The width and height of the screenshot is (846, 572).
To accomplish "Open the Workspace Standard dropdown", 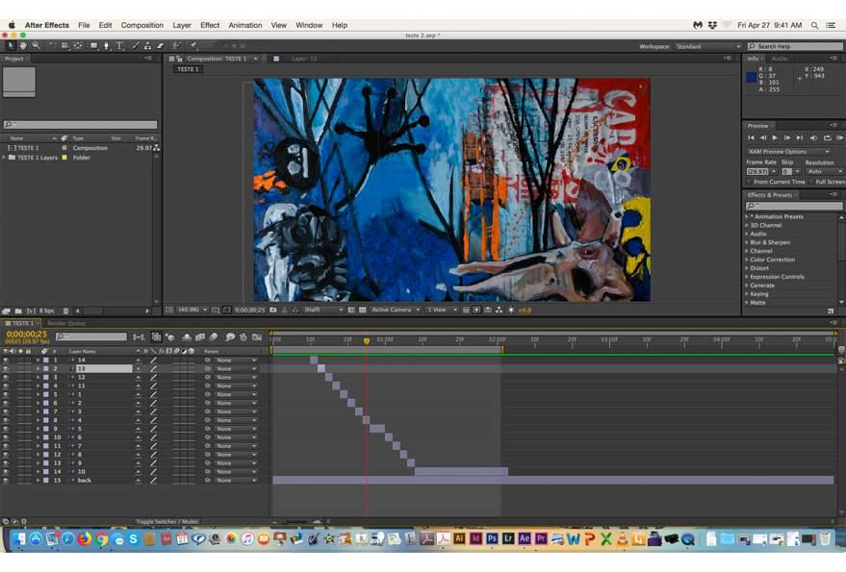I will (708, 47).
